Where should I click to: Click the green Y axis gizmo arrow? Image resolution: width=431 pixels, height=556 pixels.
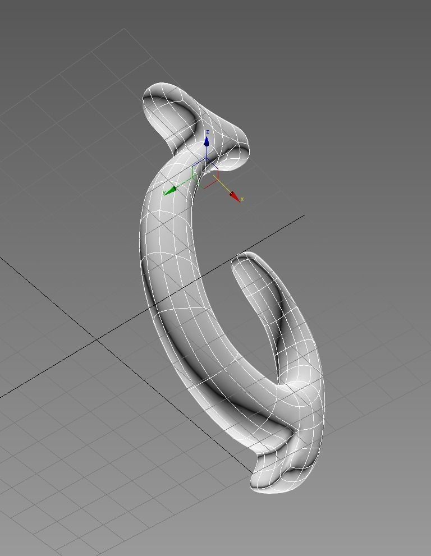[171, 191]
